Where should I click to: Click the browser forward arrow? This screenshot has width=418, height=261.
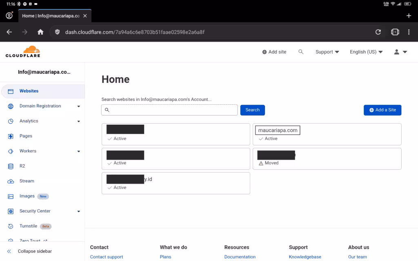pos(25,32)
